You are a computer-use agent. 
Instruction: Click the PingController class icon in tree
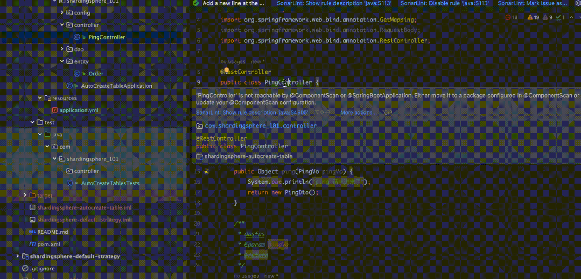click(x=77, y=37)
